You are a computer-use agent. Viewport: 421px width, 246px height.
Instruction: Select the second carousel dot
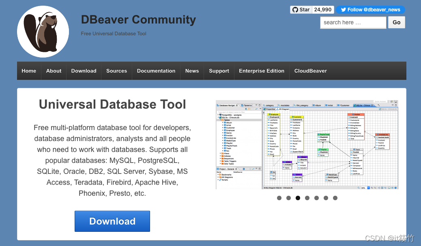coord(289,198)
